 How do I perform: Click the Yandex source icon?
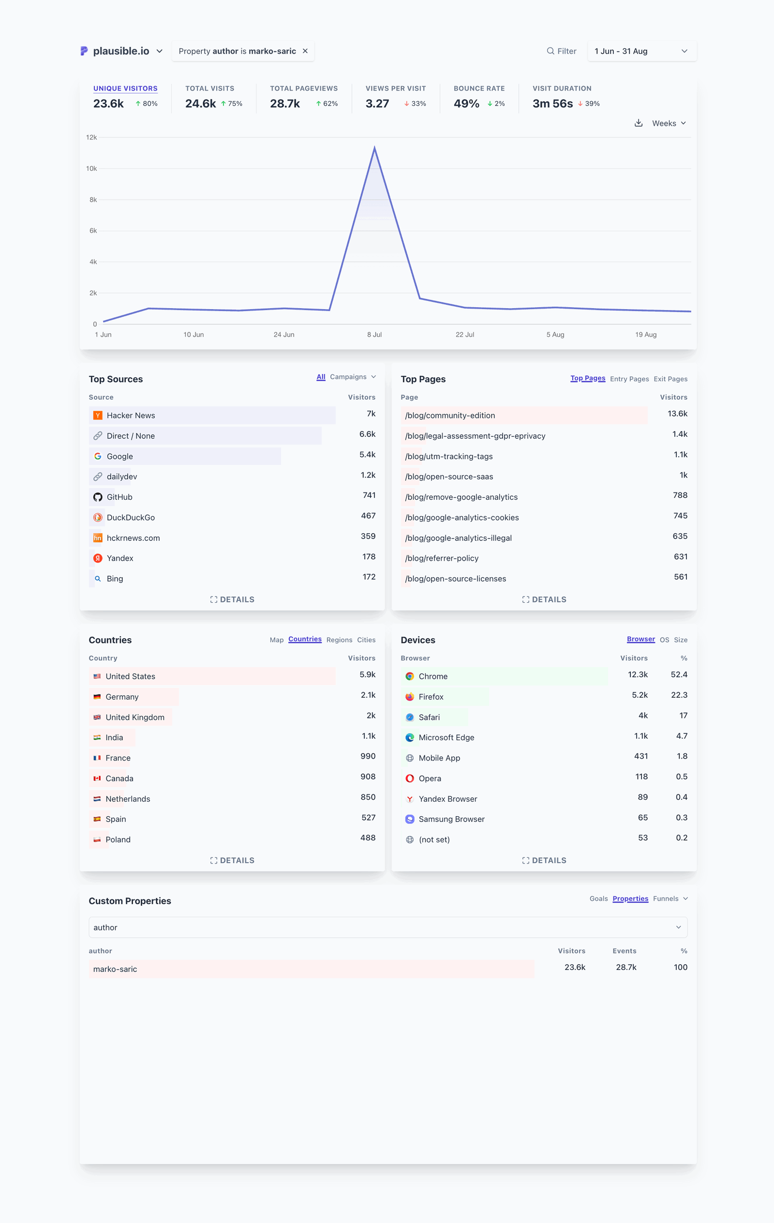pyautogui.click(x=98, y=558)
